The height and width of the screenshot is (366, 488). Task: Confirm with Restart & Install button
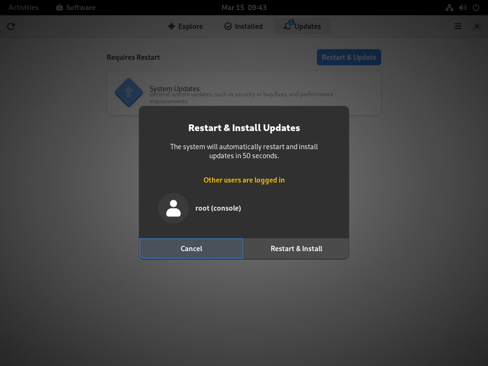(x=296, y=248)
